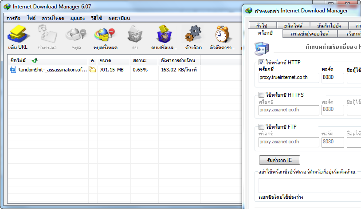The width and height of the screenshot is (361, 209).
Task: Open the ลงทะเบียน (Registration) menu
Action: (x=119, y=18)
